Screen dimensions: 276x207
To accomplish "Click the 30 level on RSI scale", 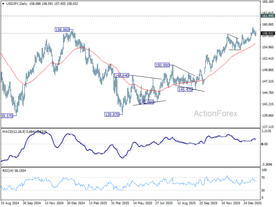I will tap(263, 190).
